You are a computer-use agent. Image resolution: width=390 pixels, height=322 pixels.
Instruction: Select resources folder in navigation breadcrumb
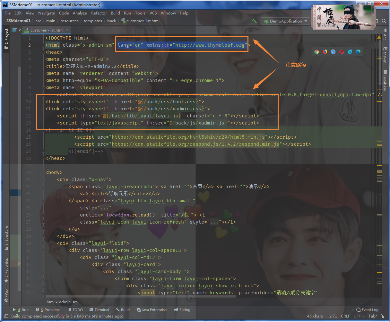click(69, 21)
